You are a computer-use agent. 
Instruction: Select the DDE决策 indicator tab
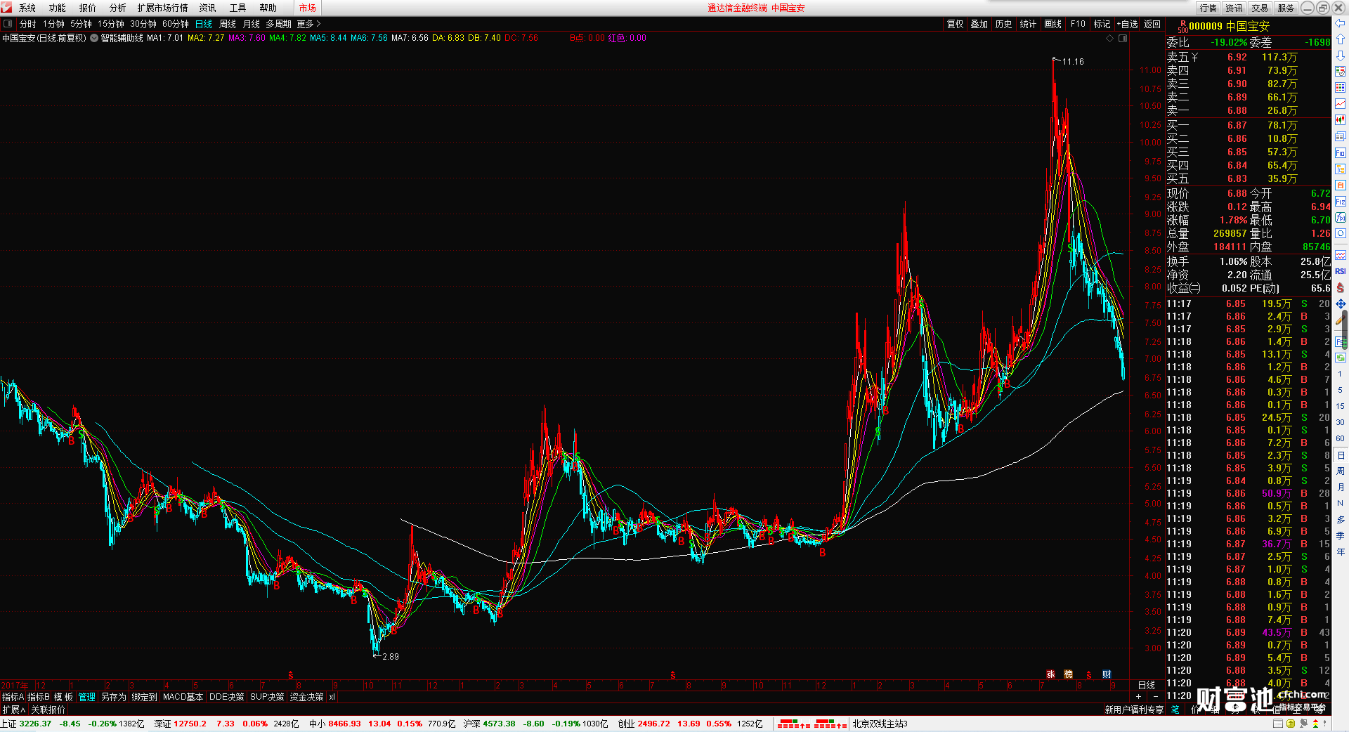227,697
